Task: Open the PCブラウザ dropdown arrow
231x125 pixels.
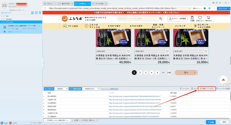Action: [229, 9]
